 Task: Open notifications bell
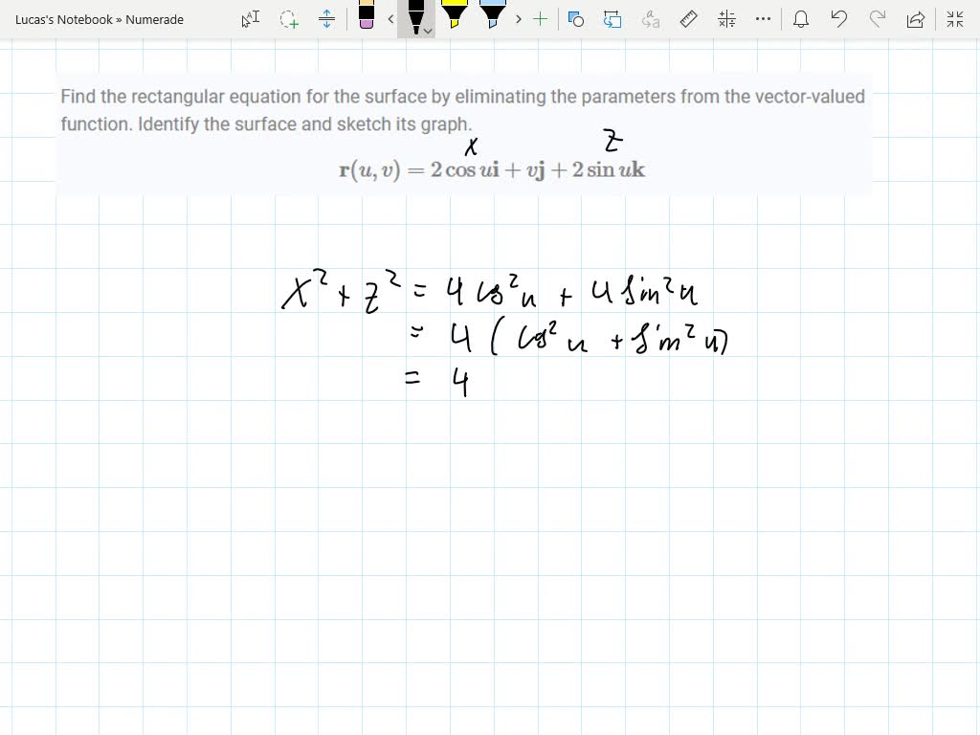coord(801,18)
